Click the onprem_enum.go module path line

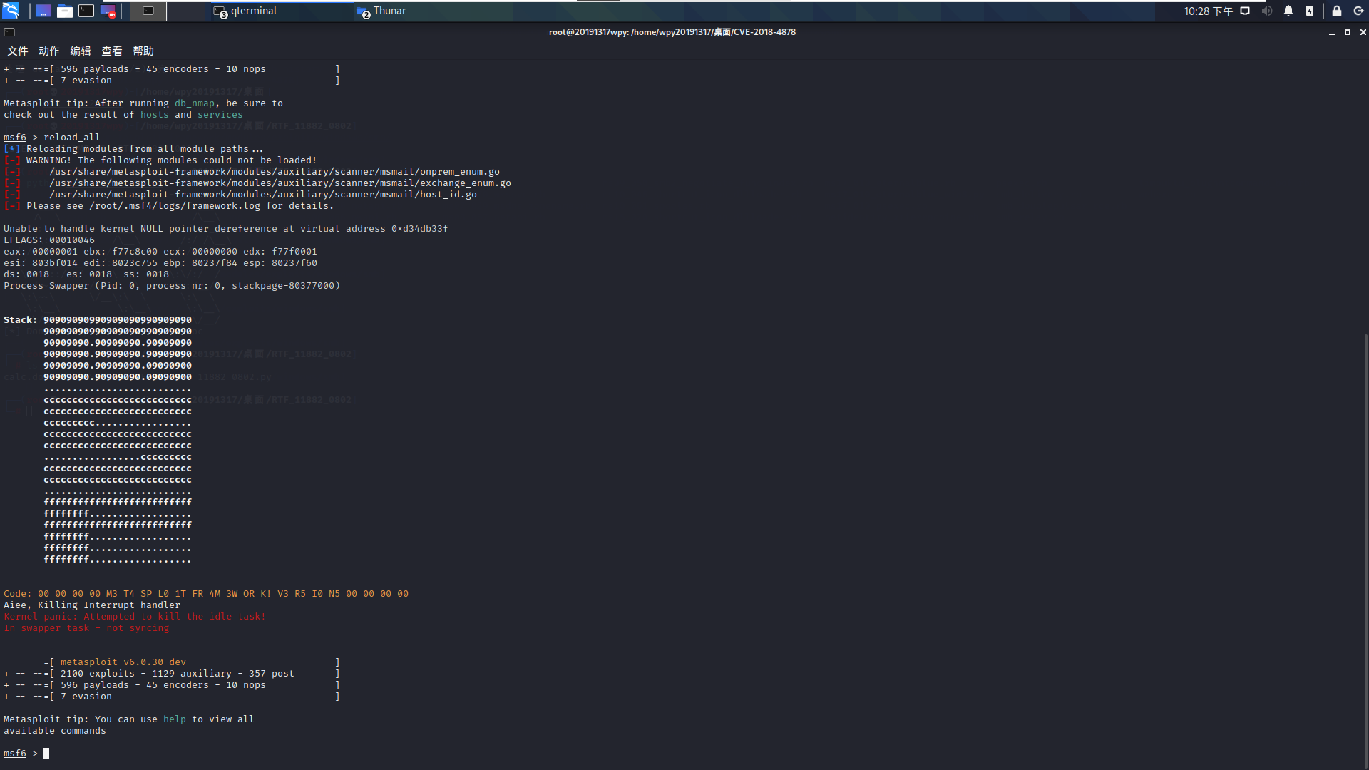click(275, 172)
